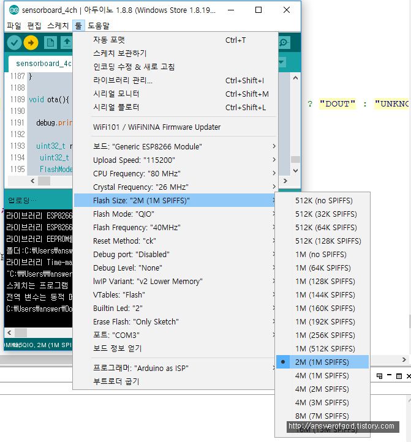Expand lwIP Variant submenu
Viewport: 411px width, 442px height.
pos(175,282)
